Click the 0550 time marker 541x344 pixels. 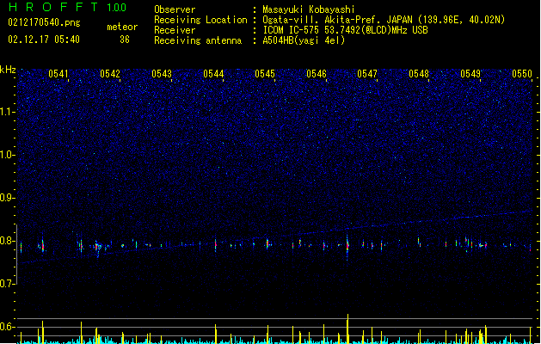tap(522, 74)
